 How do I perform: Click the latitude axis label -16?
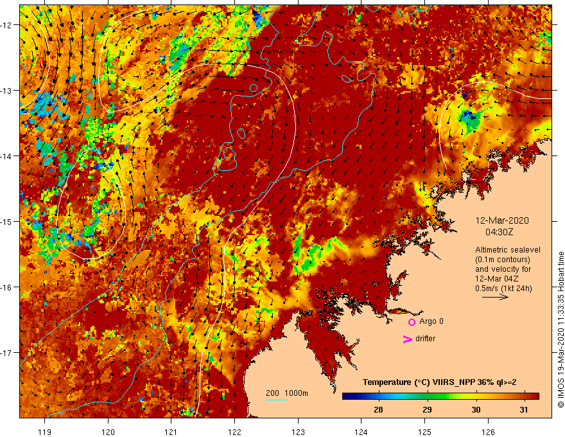(6, 287)
